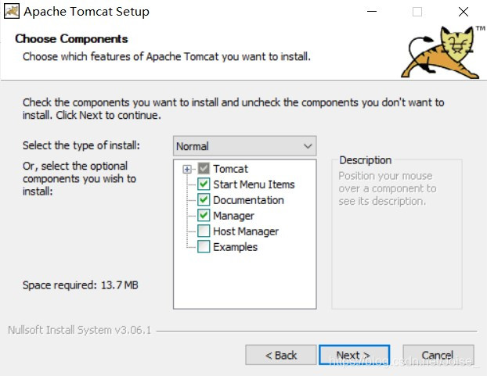Uncheck the Start Menu Items checkbox
This screenshot has height=376, width=487.
204,184
